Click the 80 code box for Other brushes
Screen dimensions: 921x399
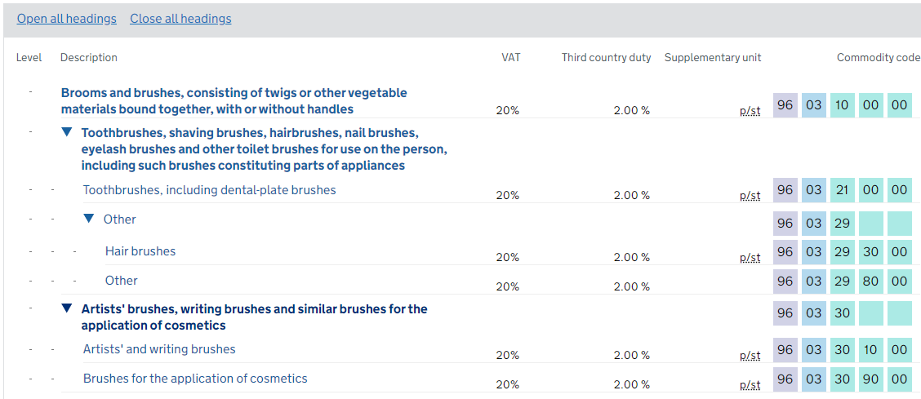(870, 282)
